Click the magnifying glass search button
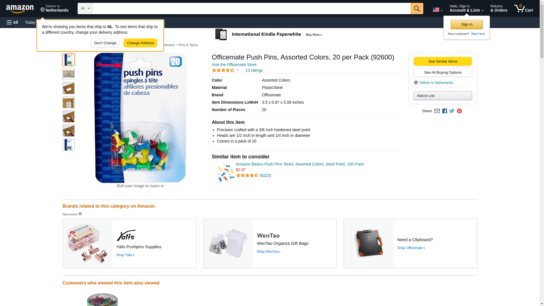Image resolution: width=544 pixels, height=306 pixels. pos(416,8)
